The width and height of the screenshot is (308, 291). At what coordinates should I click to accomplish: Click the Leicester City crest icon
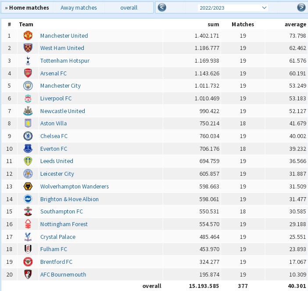coord(28,174)
